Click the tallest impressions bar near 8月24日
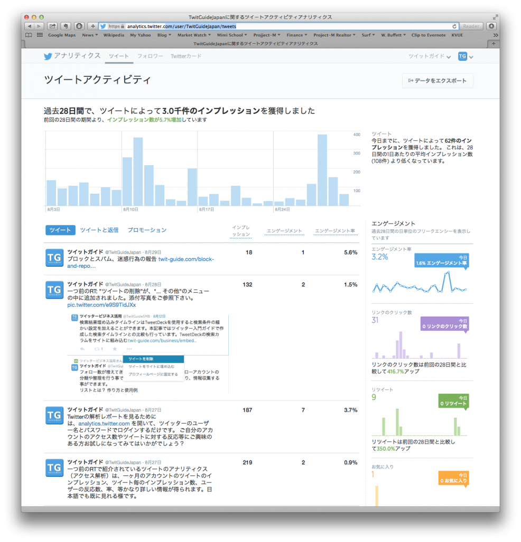The height and width of the screenshot is (542, 521). point(322,170)
